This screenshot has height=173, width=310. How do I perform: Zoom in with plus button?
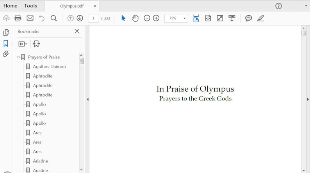click(156, 18)
